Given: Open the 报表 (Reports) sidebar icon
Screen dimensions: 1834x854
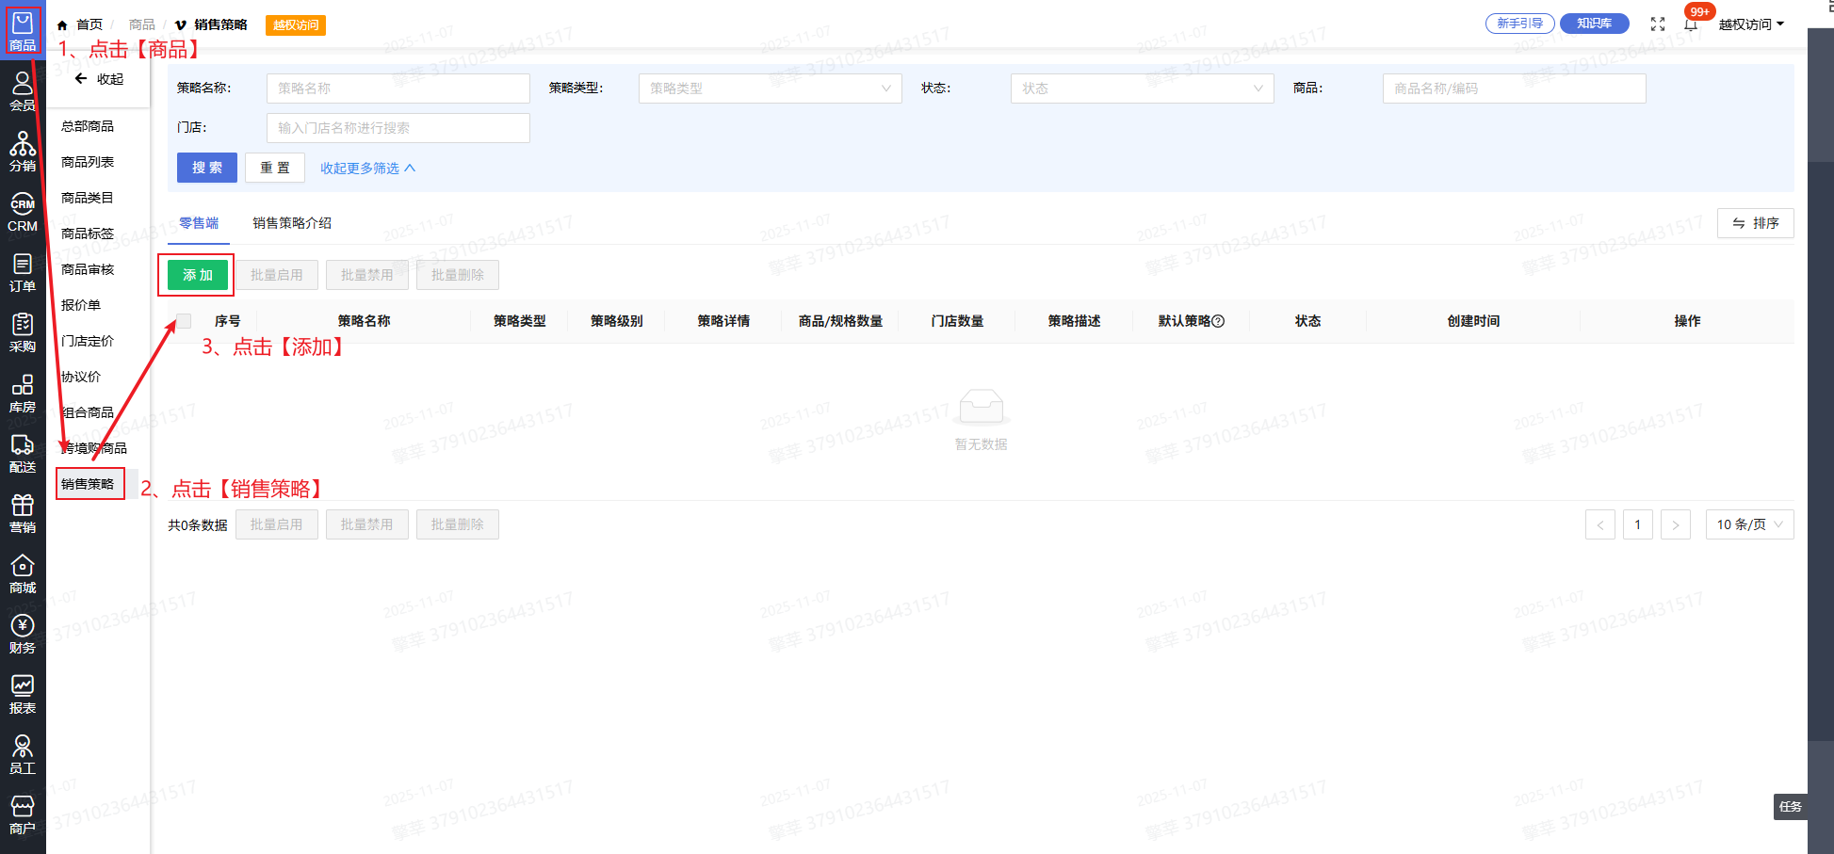Looking at the screenshot, I should tap(23, 694).
